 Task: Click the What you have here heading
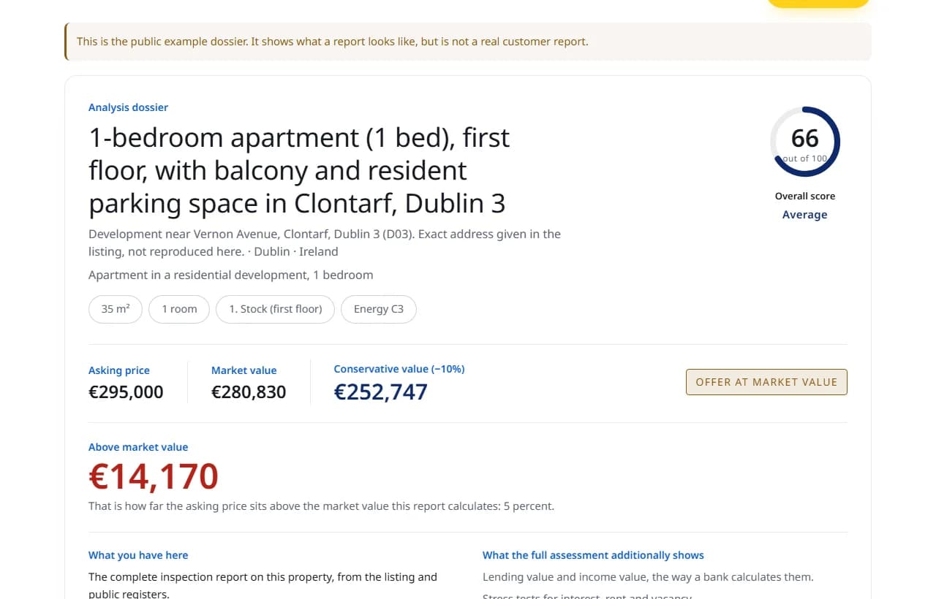(138, 555)
